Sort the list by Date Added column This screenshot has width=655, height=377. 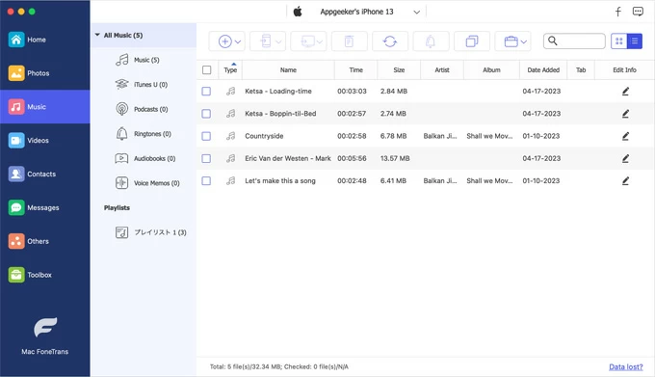point(543,69)
